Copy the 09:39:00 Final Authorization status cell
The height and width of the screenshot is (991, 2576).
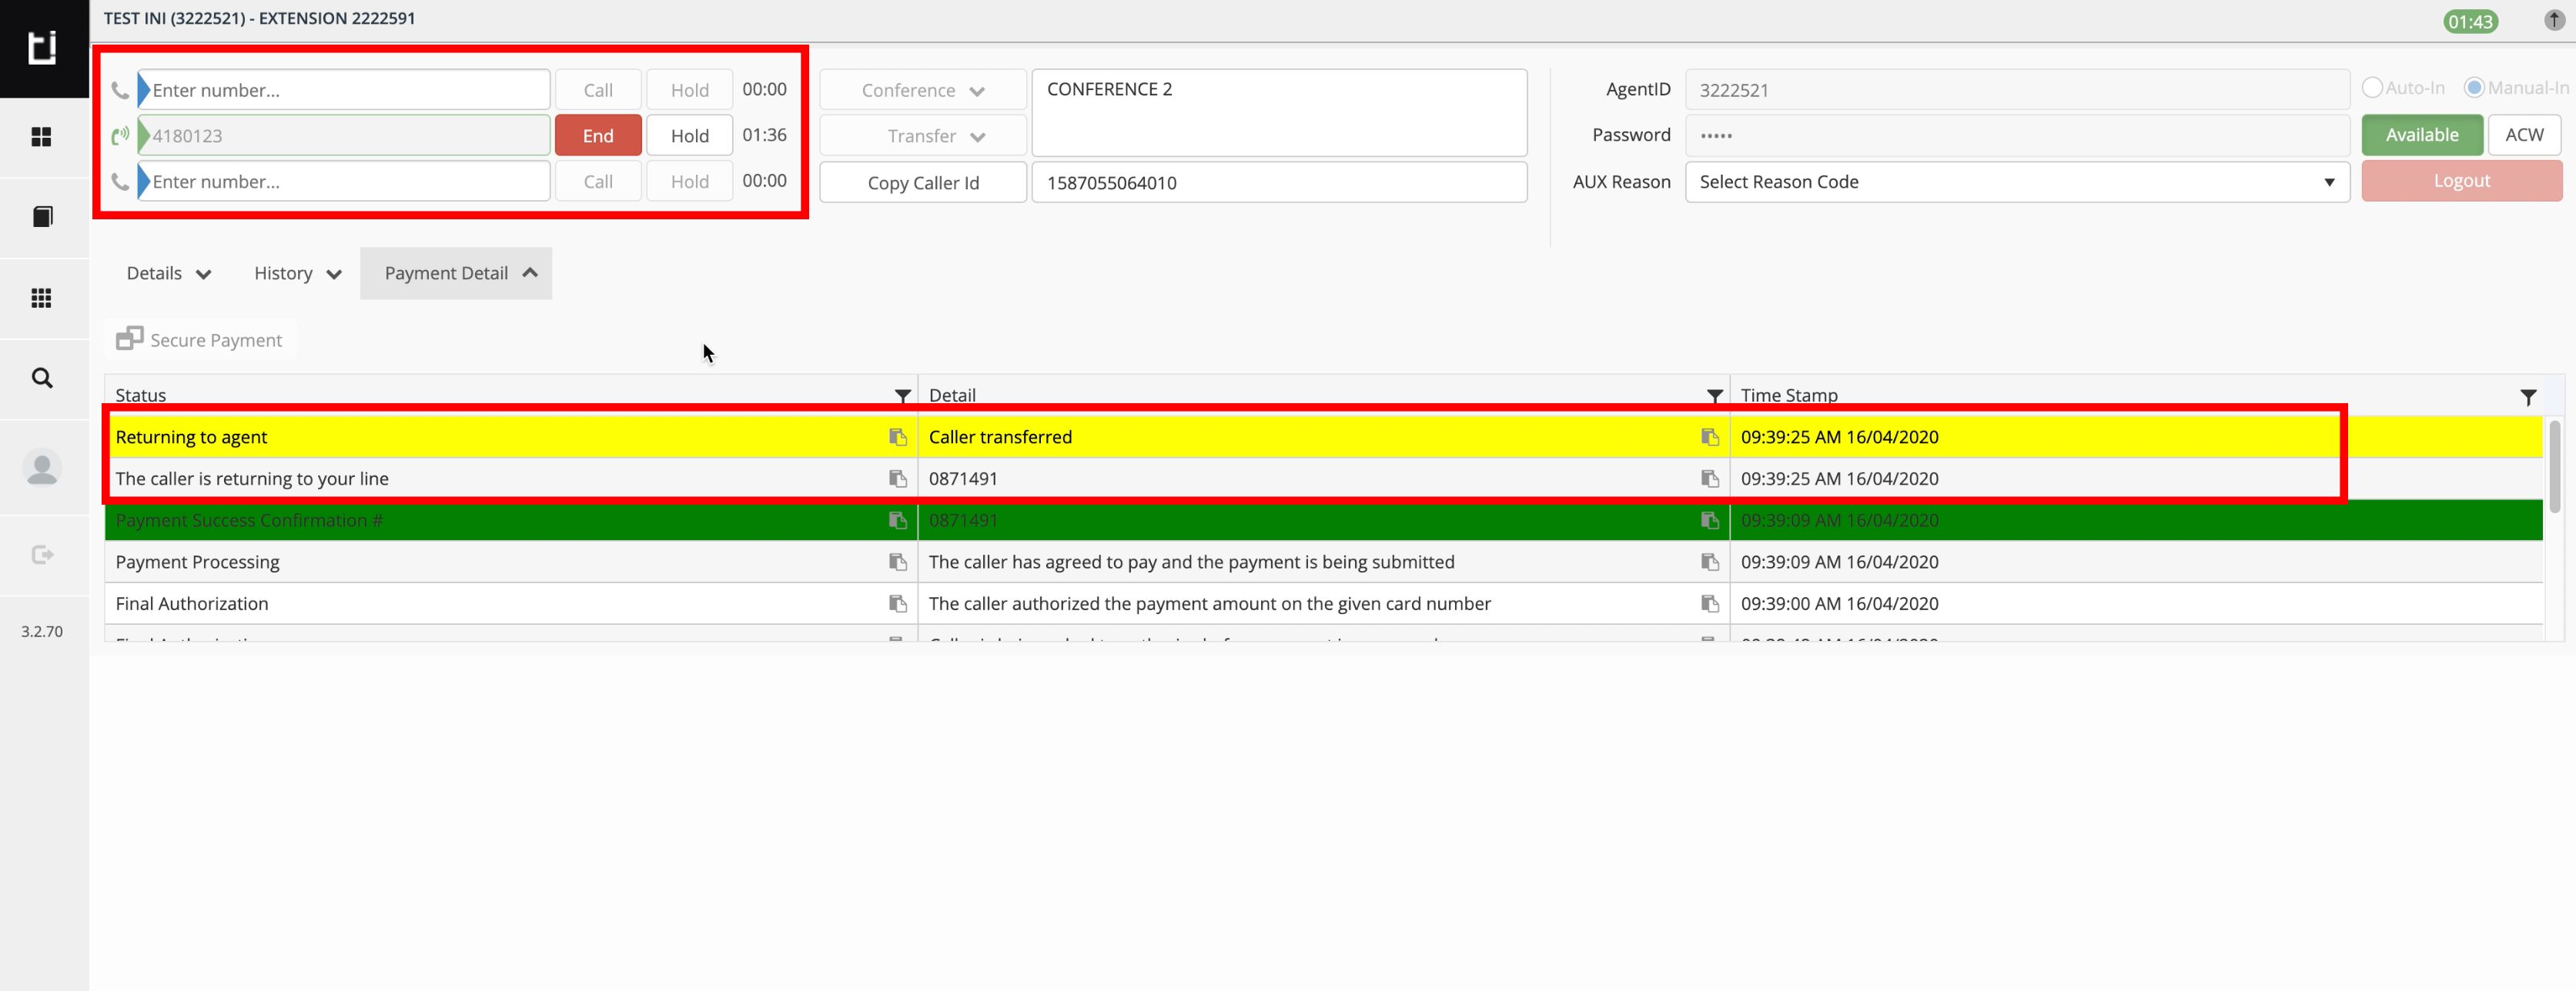point(898,603)
